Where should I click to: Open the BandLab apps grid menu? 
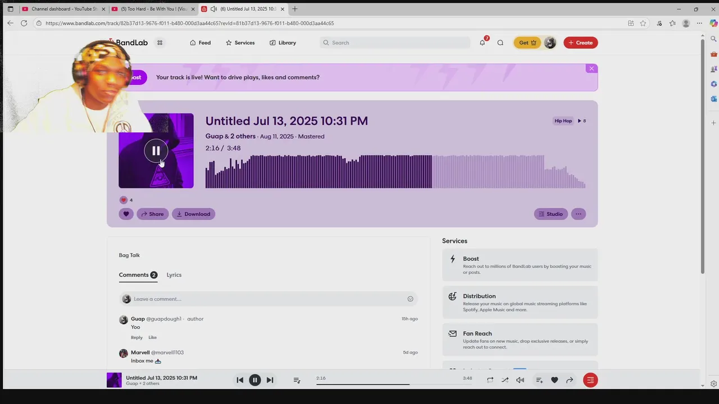(160, 43)
